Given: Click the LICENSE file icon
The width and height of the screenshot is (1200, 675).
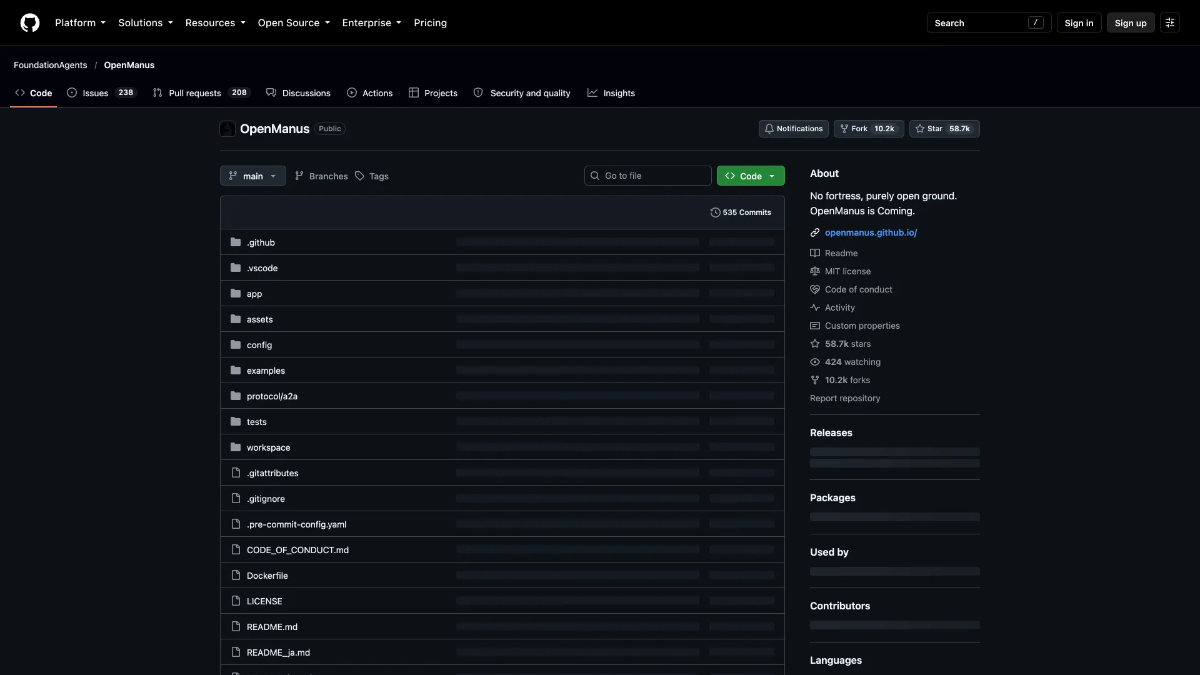Looking at the screenshot, I should pyautogui.click(x=236, y=601).
